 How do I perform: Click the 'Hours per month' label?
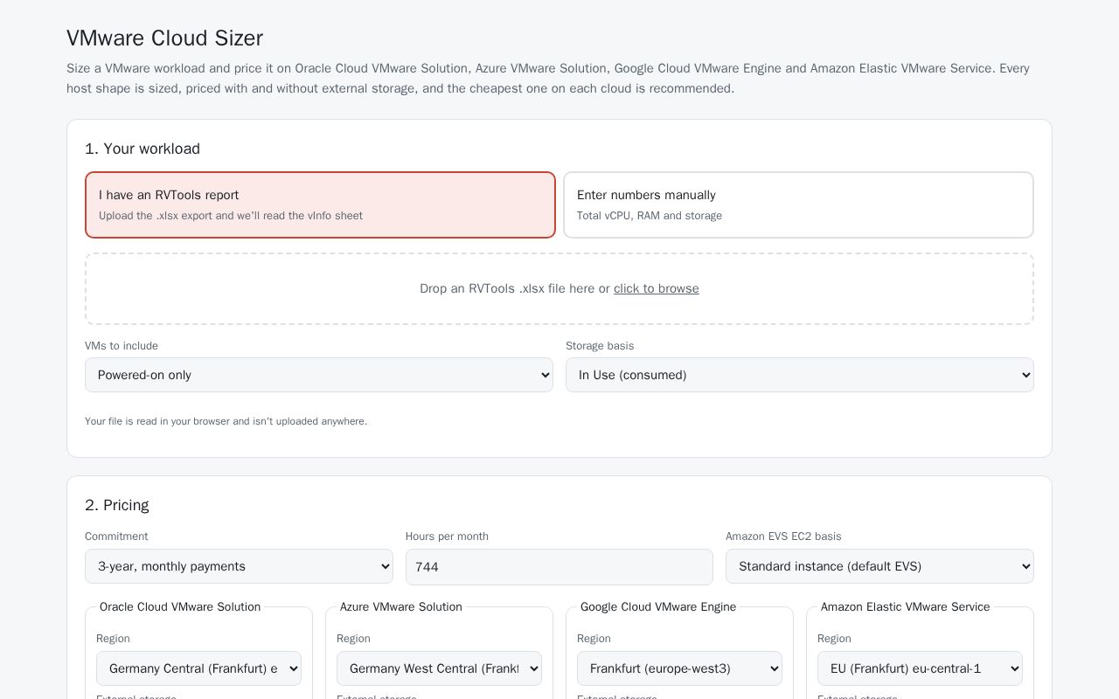point(447,536)
